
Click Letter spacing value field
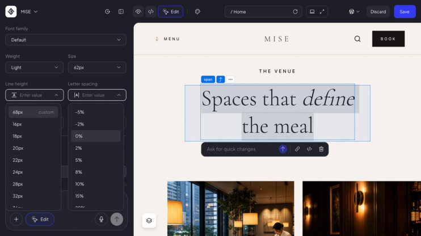coord(97,95)
